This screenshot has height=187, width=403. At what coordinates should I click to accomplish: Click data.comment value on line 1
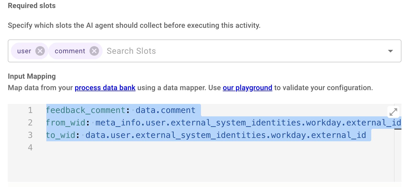[x=166, y=110]
